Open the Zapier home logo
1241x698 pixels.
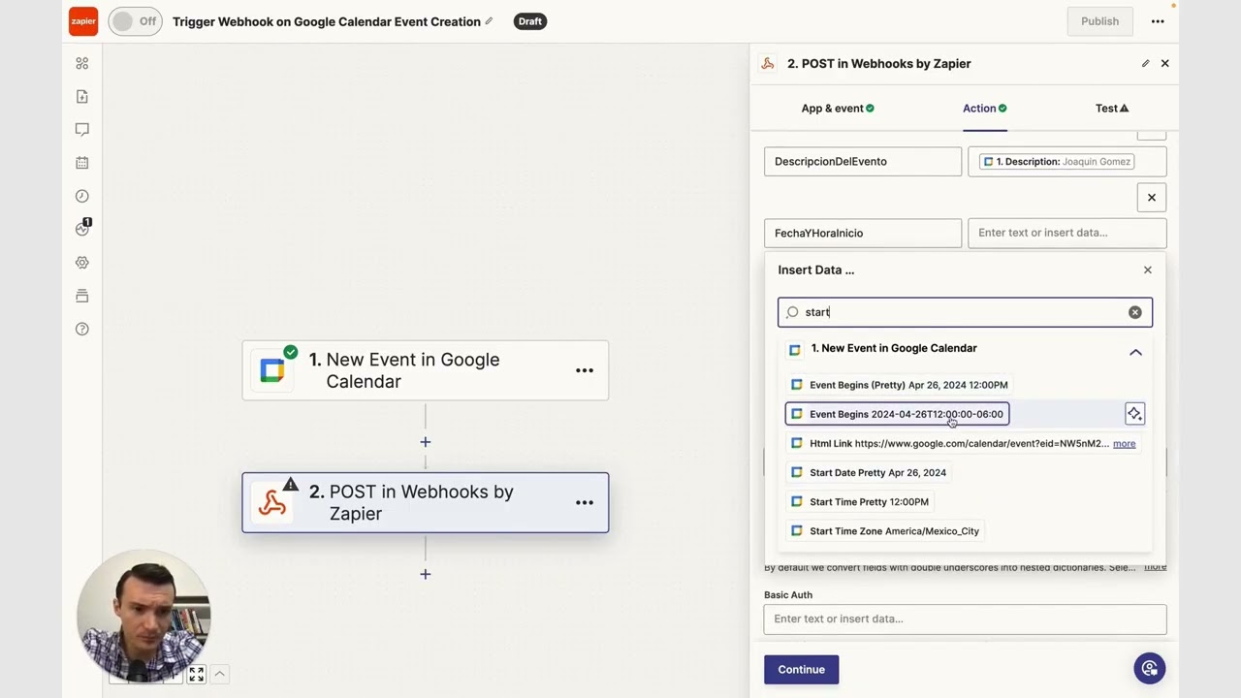click(83, 21)
